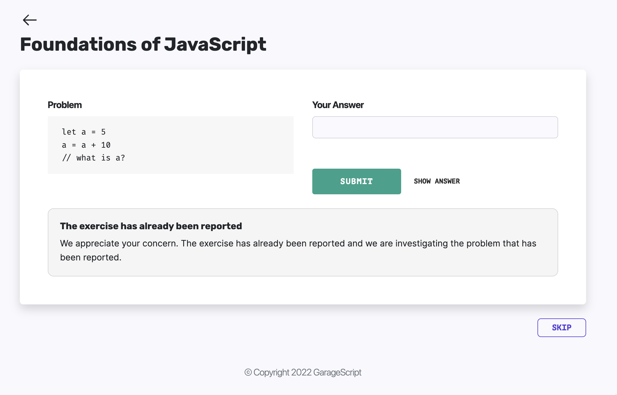Click the number 10 in the code
Screen dimensions: 617x395
106,145
